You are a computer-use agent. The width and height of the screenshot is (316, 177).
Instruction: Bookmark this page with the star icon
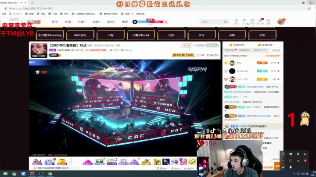point(309,8)
